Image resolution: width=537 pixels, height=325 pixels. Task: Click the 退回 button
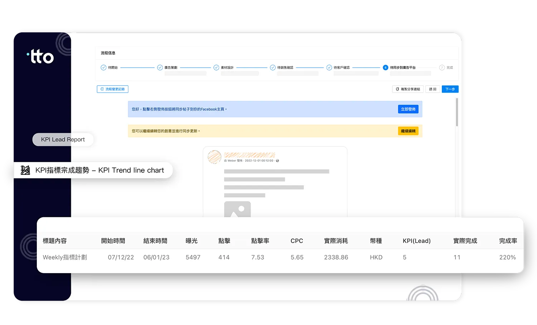432,89
